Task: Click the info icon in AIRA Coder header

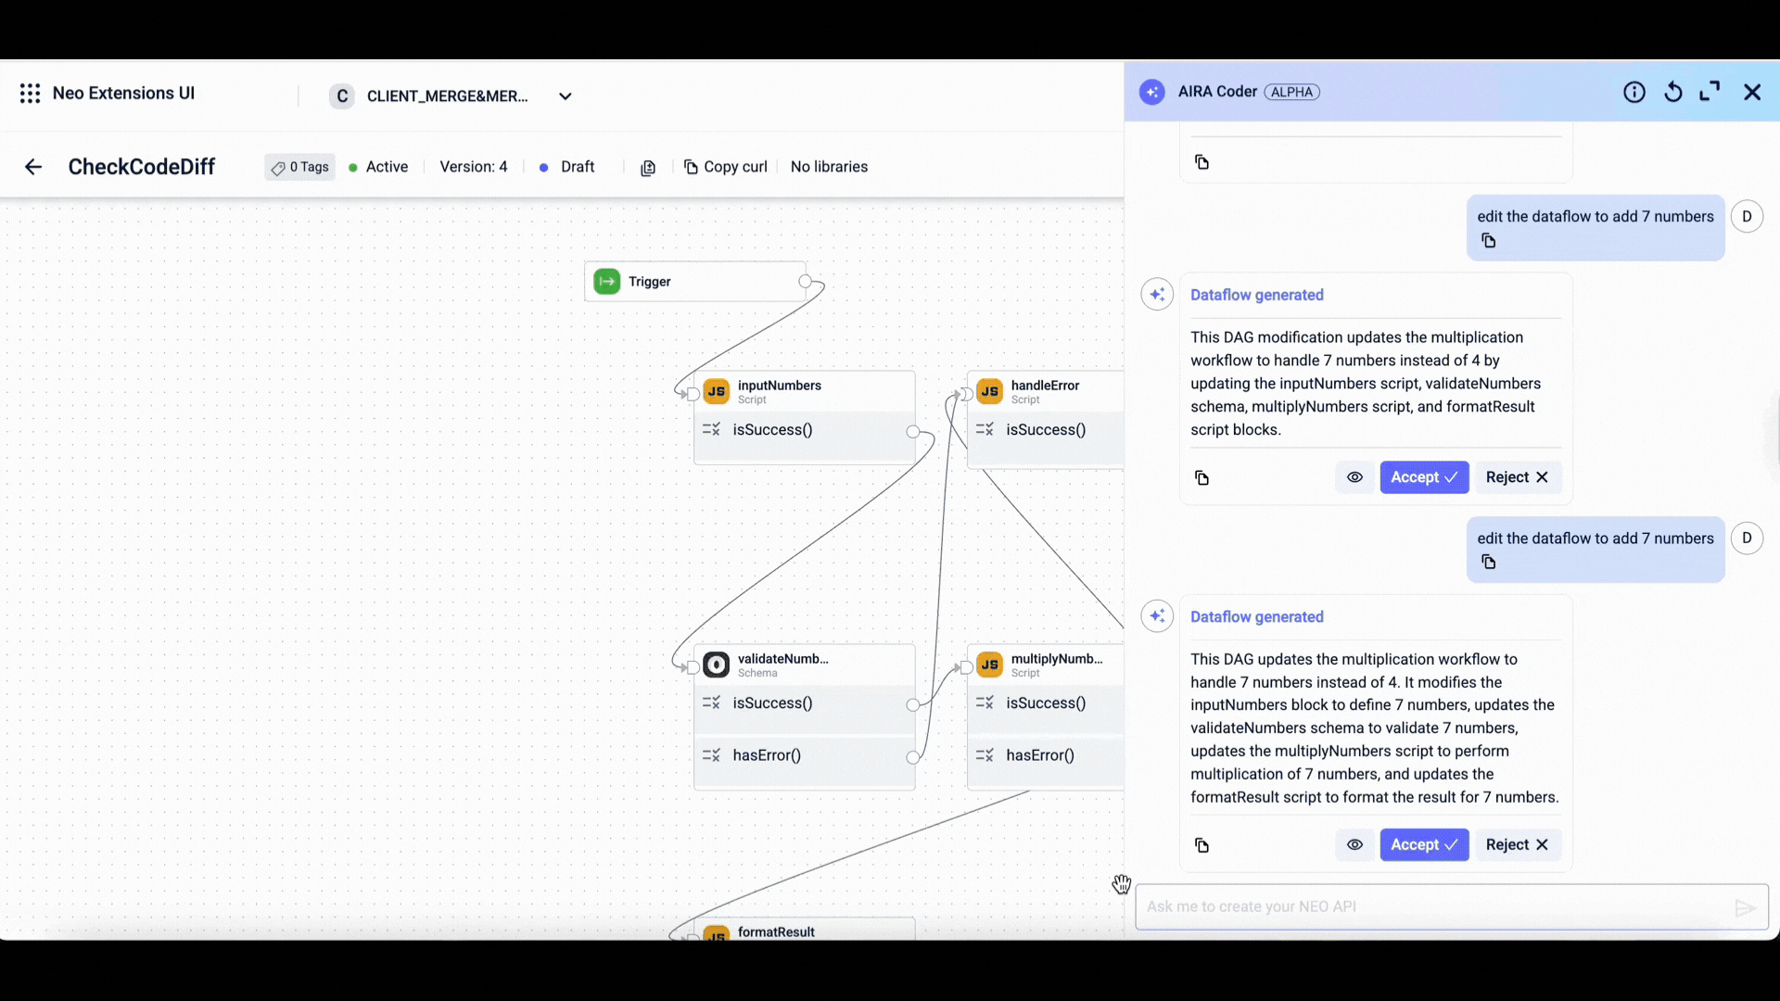Action: point(1634,92)
